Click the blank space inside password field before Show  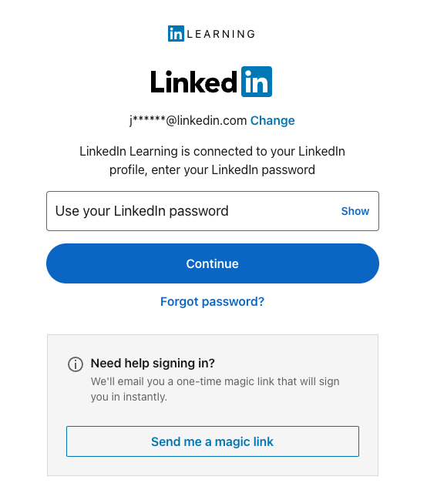point(284,211)
